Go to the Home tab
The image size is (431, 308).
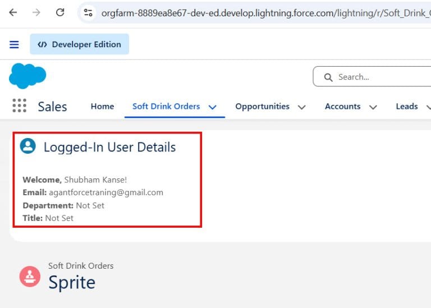(102, 107)
